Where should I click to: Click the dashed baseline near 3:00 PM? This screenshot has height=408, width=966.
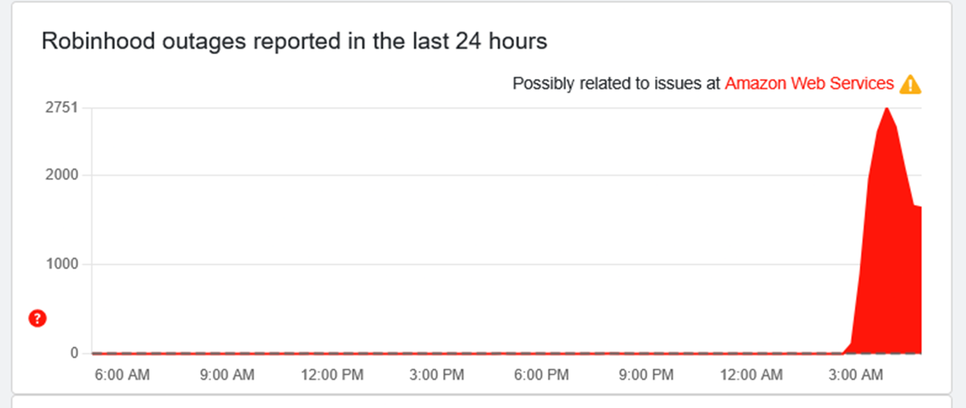[437, 353]
